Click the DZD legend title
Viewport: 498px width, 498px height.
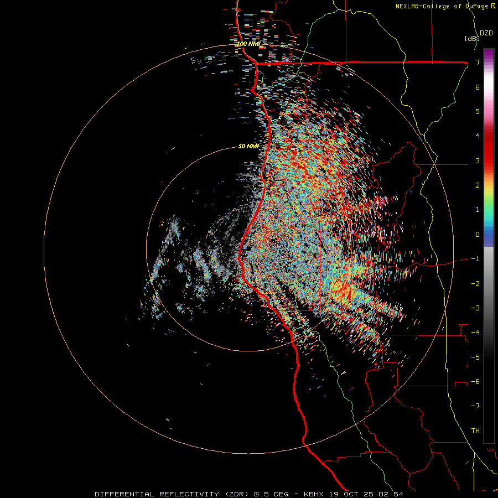(x=486, y=33)
